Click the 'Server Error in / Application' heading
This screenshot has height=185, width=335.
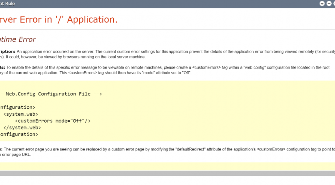point(58,19)
